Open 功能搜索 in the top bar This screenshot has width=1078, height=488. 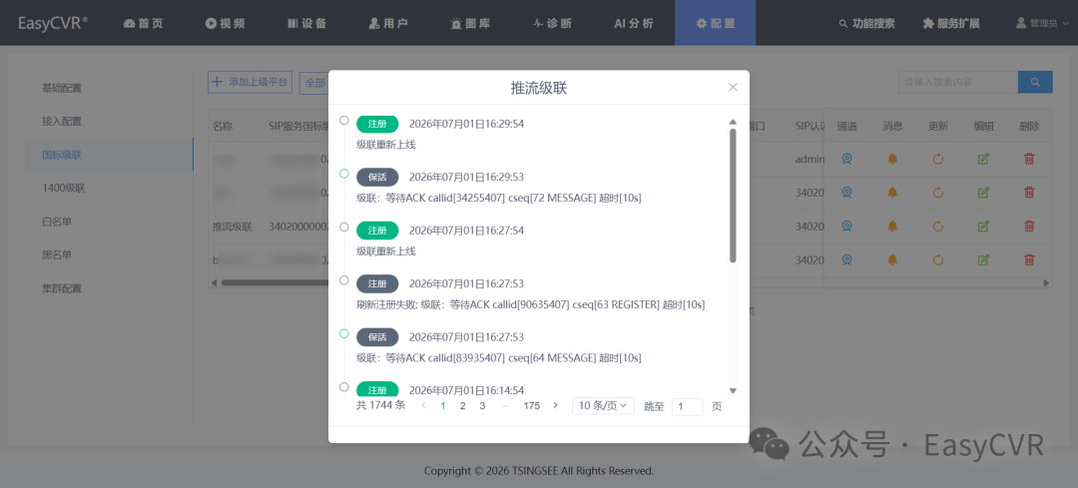point(867,23)
